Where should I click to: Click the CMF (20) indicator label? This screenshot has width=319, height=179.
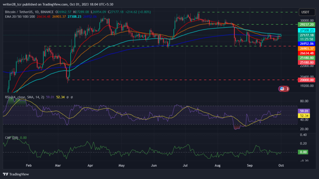coord(12,138)
